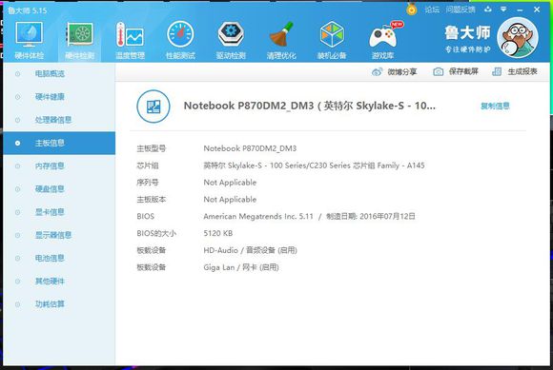Open the 硬件体检 hardware checkup icon
553x370 pixels.
[x=30, y=40]
